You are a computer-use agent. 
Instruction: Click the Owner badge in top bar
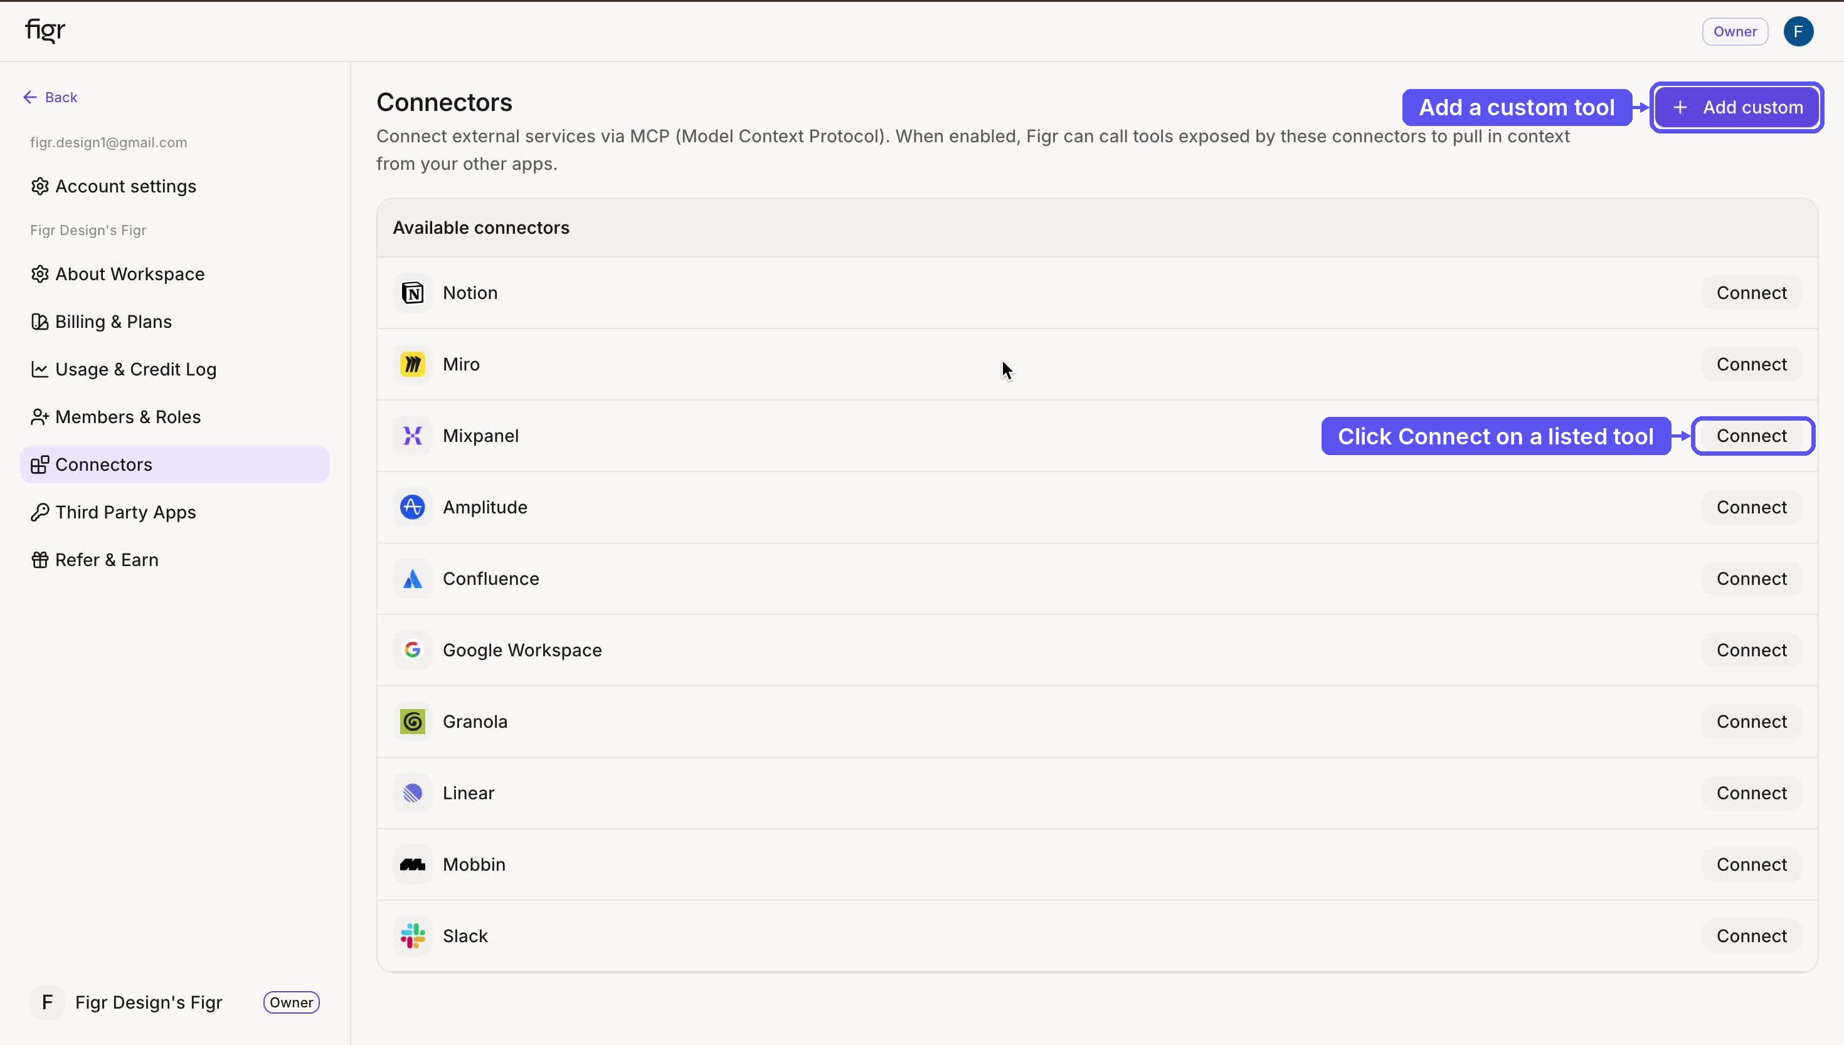pos(1735,31)
